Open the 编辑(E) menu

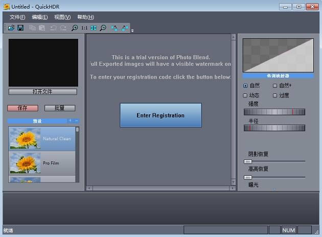[40, 17]
